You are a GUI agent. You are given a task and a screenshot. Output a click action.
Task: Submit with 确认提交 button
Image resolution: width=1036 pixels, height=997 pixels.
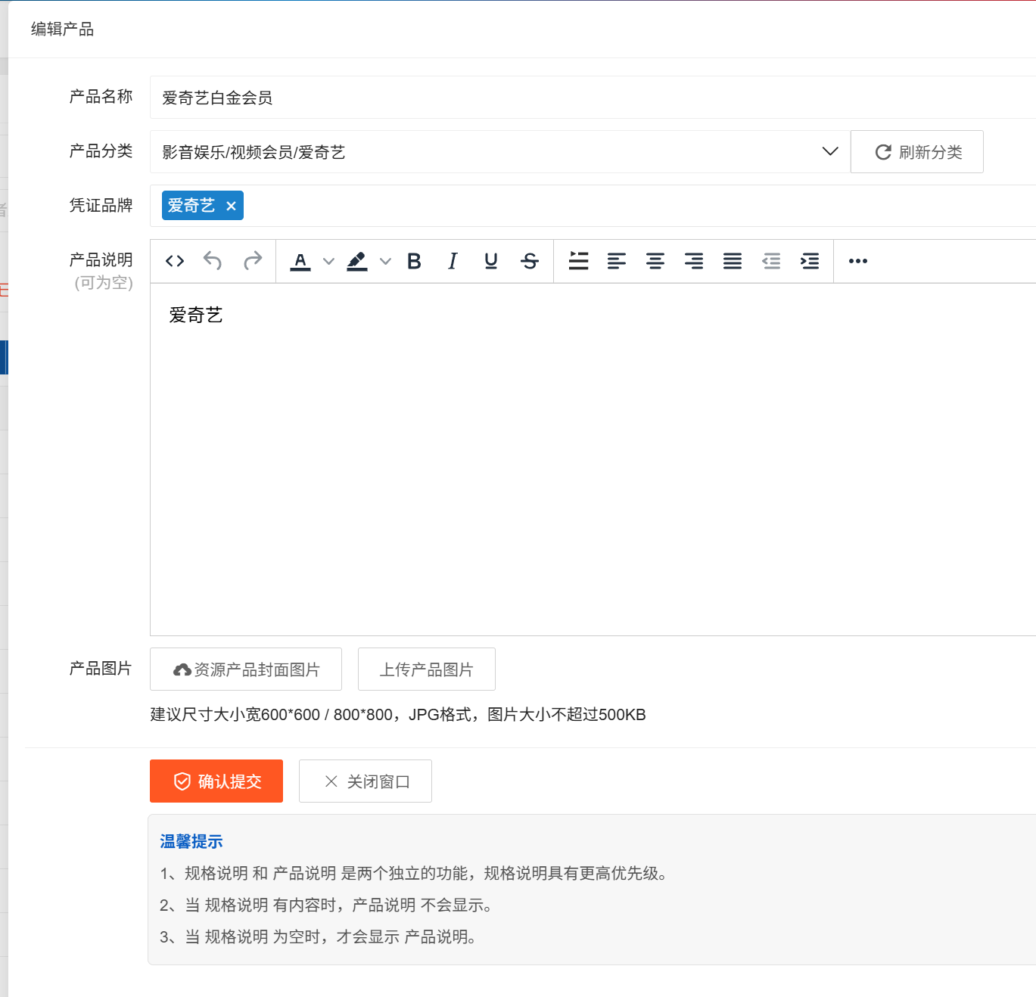click(x=216, y=781)
